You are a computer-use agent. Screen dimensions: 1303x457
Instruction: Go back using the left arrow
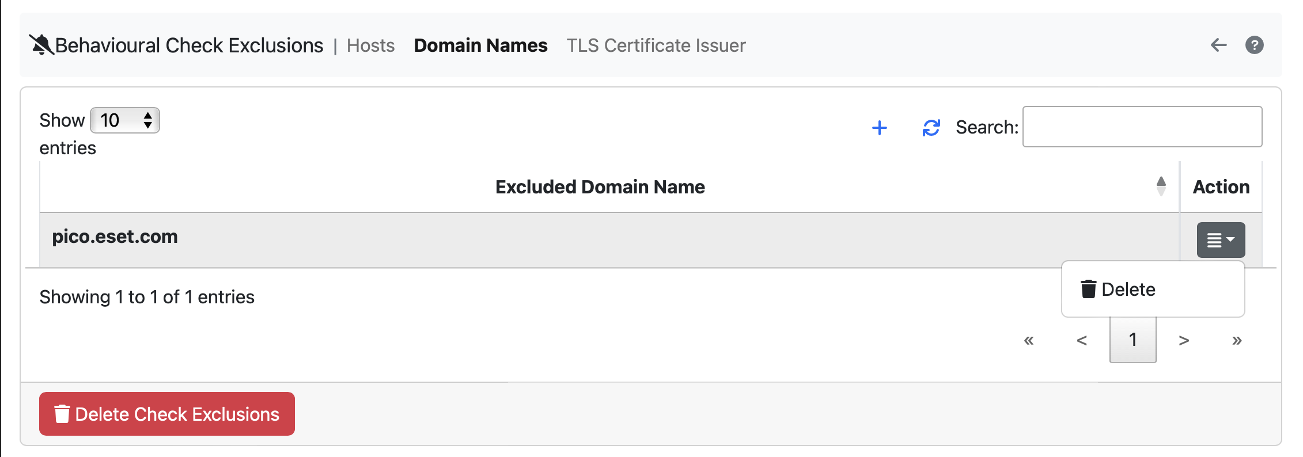point(1219,45)
